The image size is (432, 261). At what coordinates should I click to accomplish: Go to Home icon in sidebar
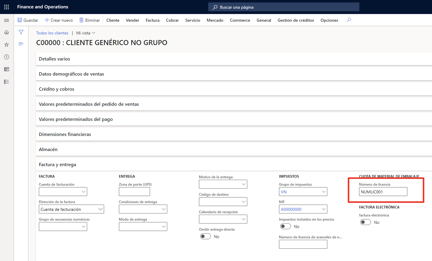click(7, 32)
